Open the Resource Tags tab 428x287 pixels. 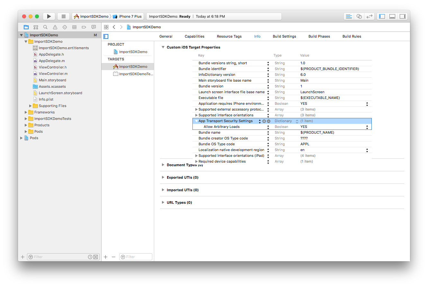coord(229,36)
